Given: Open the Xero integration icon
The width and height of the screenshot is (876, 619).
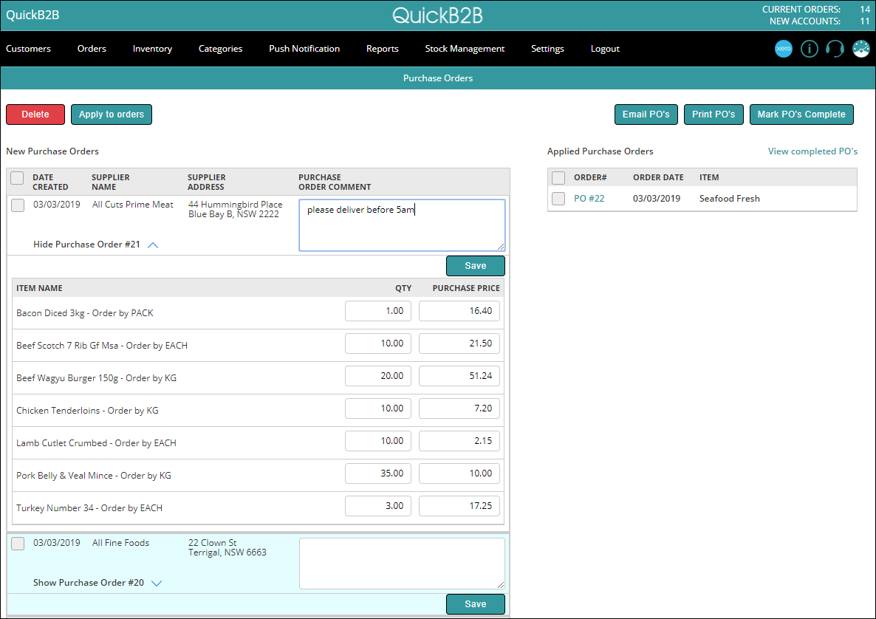Looking at the screenshot, I should (783, 49).
